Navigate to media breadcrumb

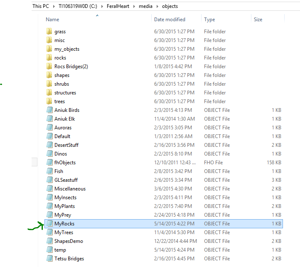point(145,6)
